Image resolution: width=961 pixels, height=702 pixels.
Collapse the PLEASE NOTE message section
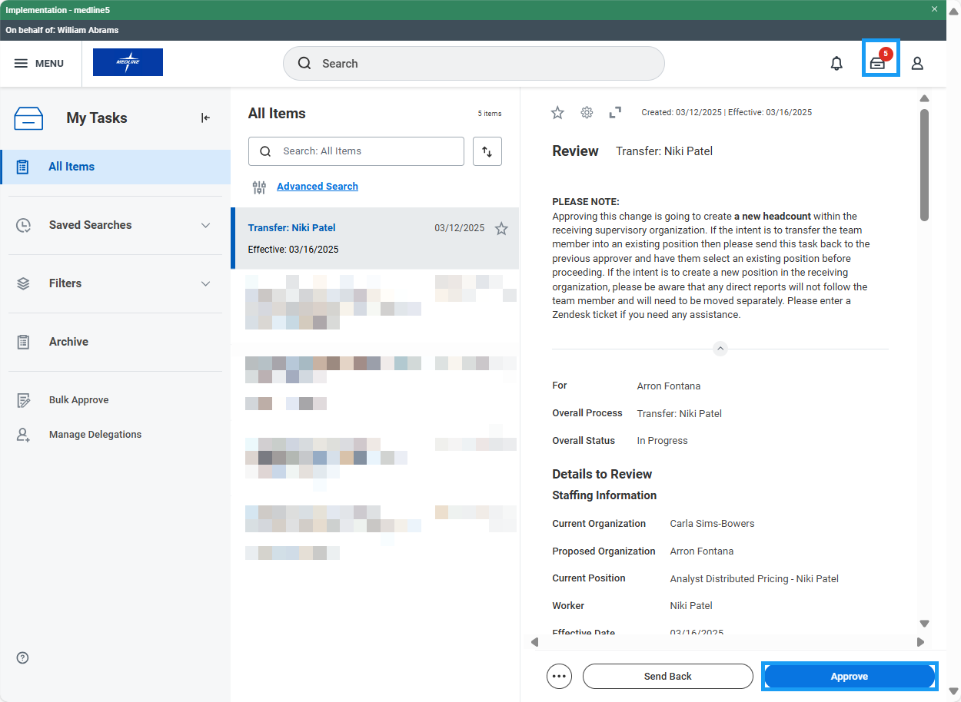click(x=720, y=348)
